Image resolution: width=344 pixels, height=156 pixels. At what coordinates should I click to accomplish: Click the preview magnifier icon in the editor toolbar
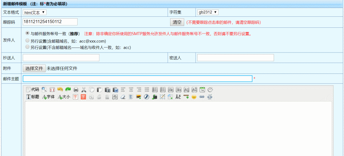pyautogui.click(x=44, y=89)
